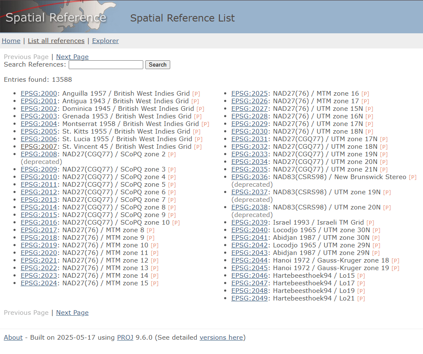
Task: Open EPSG:2002 Dominica 1945 entry
Action: (39, 109)
